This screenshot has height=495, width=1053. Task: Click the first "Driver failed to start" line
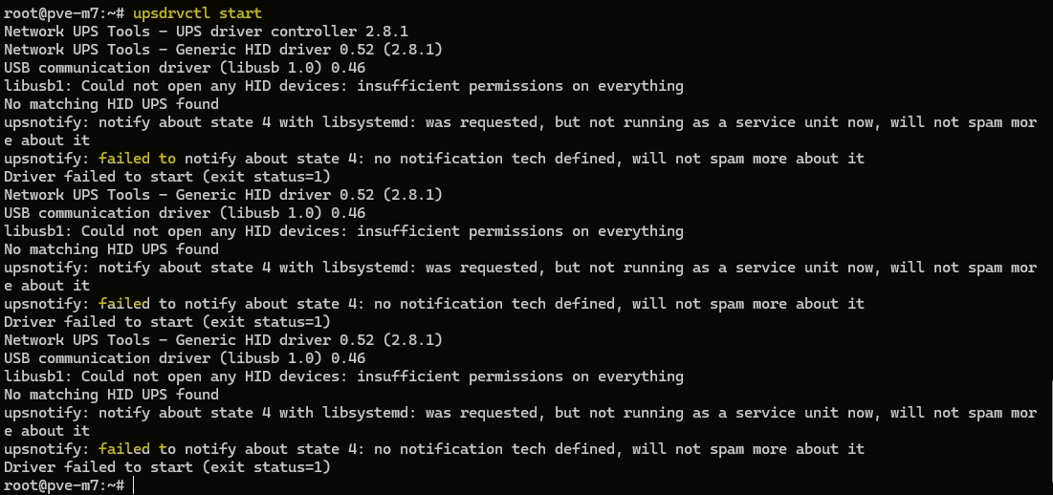pos(166,177)
